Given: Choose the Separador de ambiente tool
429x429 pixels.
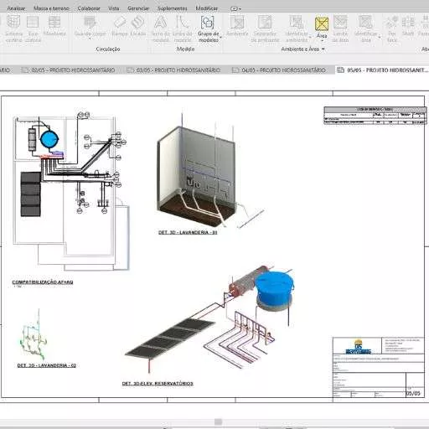Looking at the screenshot, I should 265,28.
